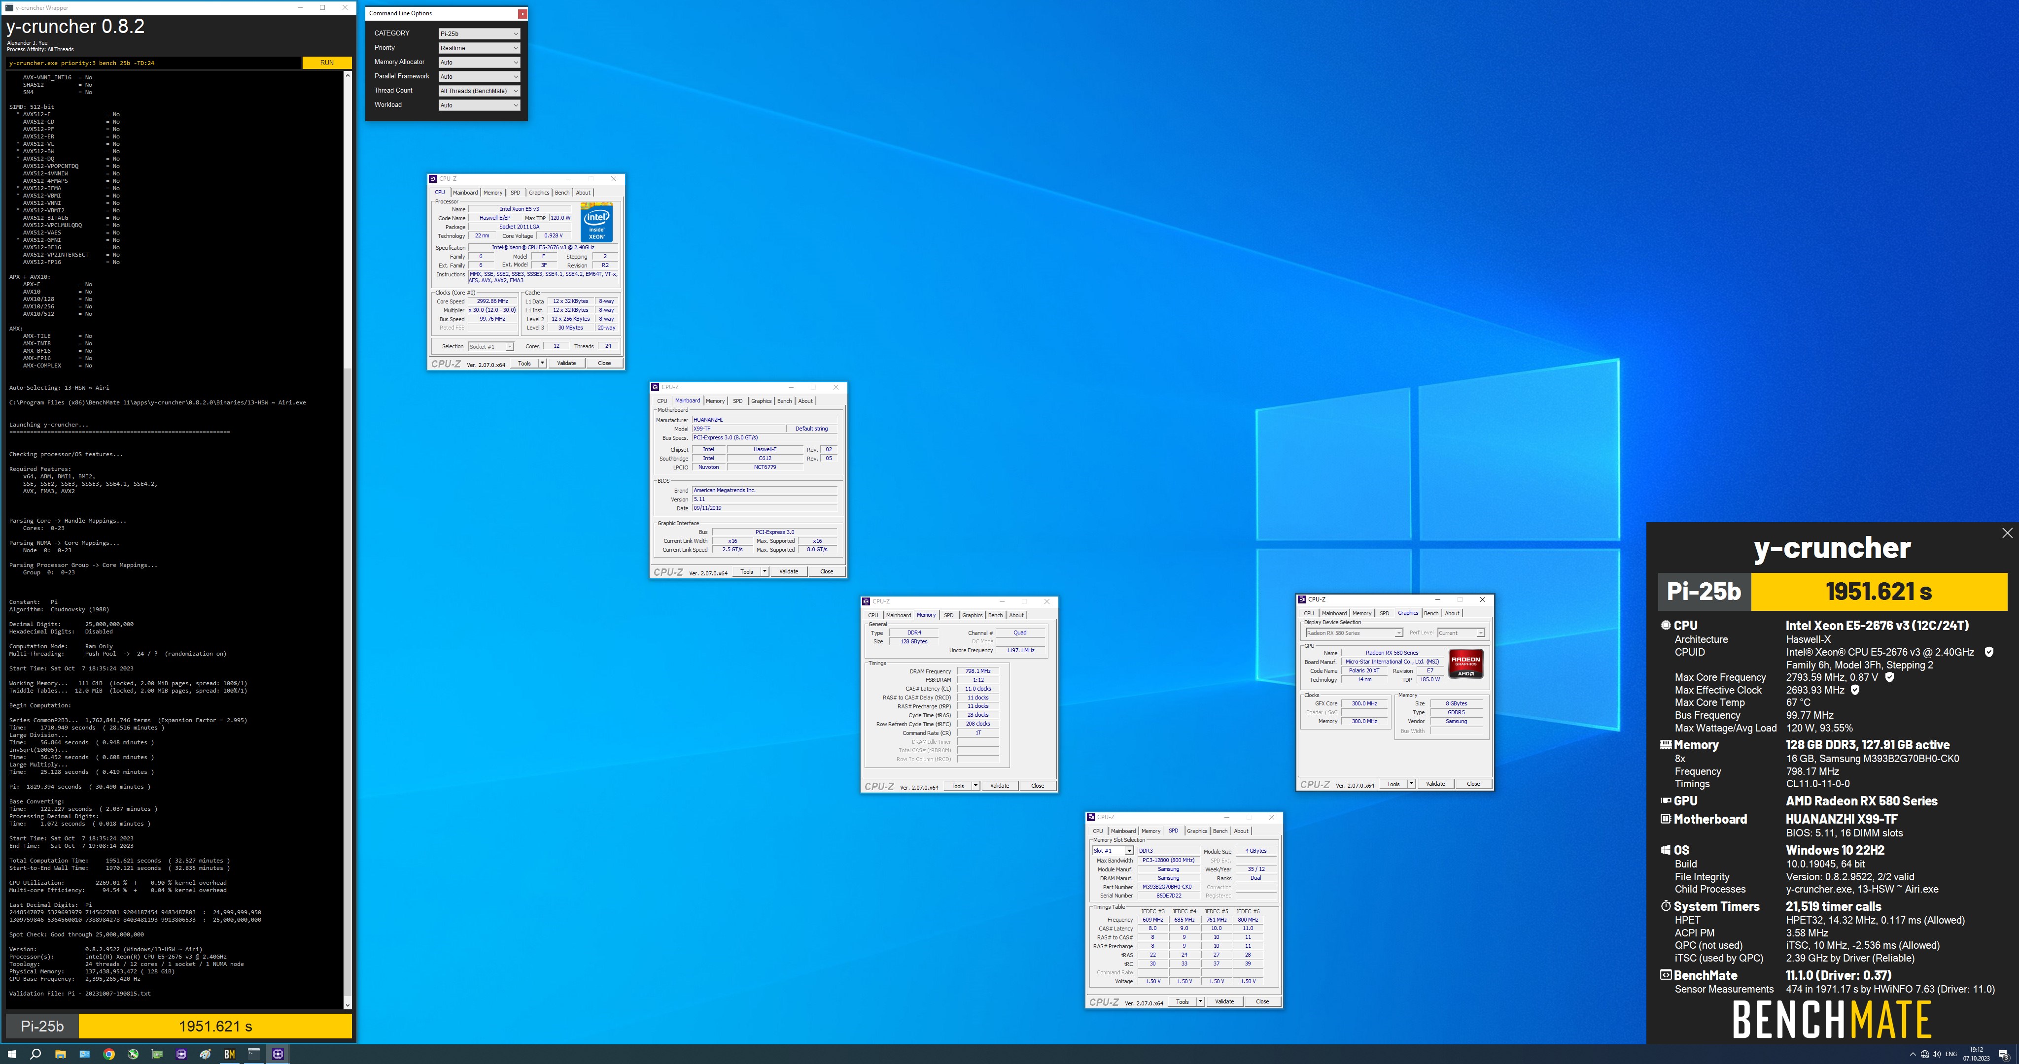Open taskbar Search magnifier
Viewport: 2019px width, 1064px height.
coord(36,1054)
